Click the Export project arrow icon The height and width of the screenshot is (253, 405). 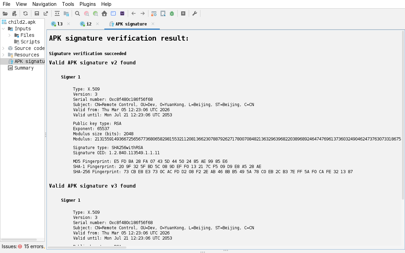click(46, 14)
